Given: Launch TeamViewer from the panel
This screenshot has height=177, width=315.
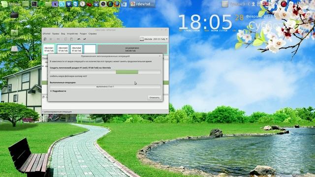Looking at the screenshot, I should point(75,4).
